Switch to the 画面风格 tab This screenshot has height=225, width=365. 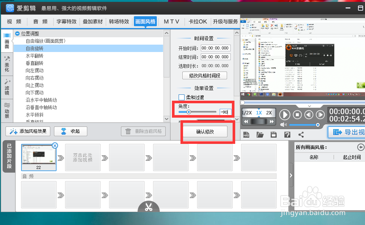click(145, 22)
